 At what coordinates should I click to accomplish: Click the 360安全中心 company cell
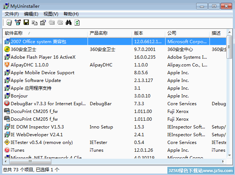click(180, 49)
